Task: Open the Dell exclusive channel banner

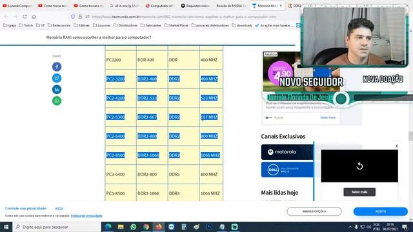Action: tap(287, 169)
